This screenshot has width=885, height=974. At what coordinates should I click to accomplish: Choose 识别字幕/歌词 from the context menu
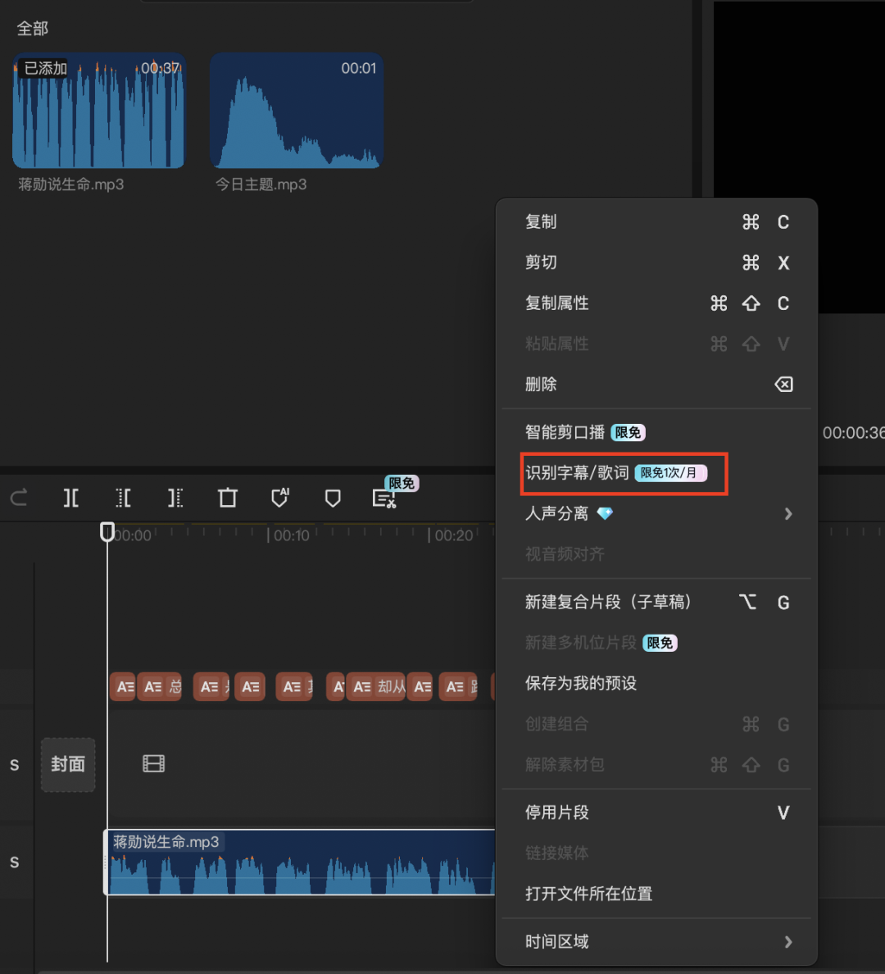point(623,473)
